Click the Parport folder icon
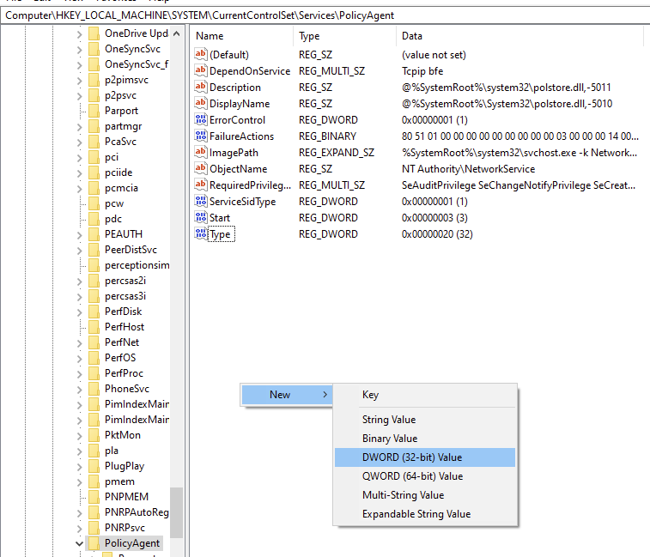The width and height of the screenshot is (650, 557). tap(94, 111)
